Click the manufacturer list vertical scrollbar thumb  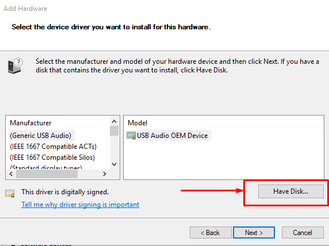coord(114,130)
